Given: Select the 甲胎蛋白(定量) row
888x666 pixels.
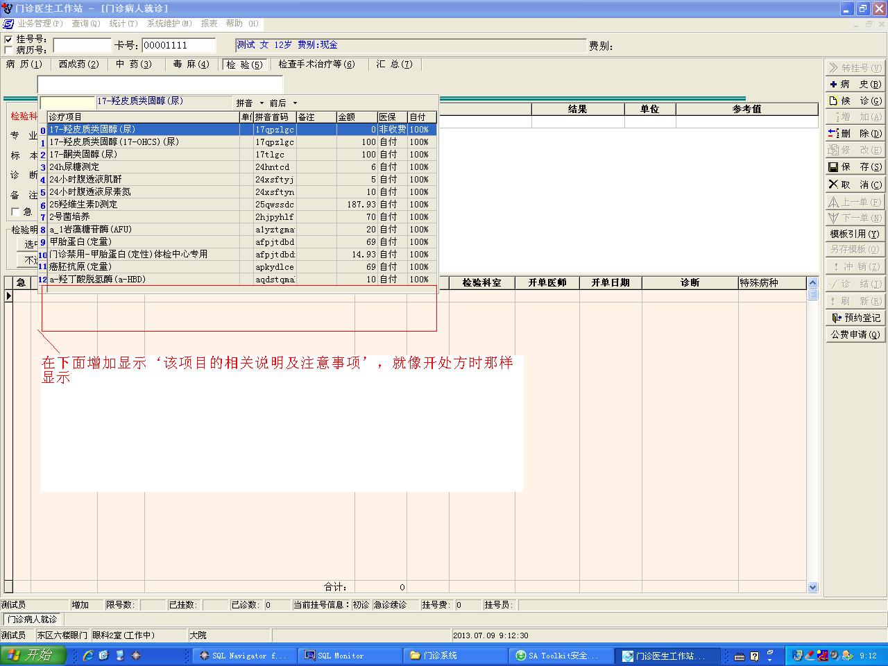Looking at the screenshot, I should click(242, 242).
